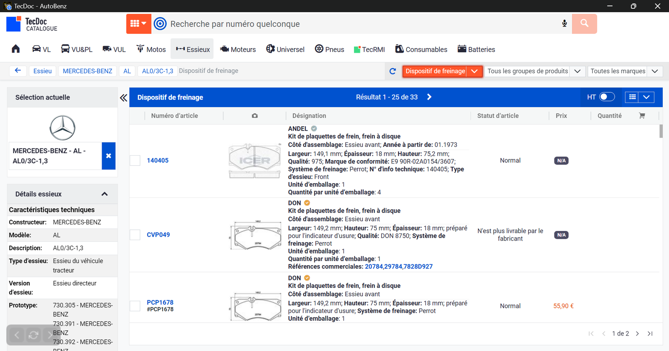Click the orange magnifier search button
The image size is (669, 351).
click(584, 24)
